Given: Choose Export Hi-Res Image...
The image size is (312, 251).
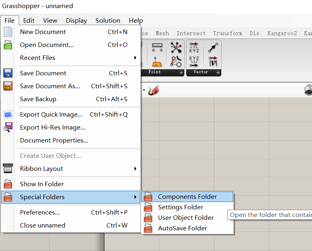Looking at the screenshot, I should (71, 127).
